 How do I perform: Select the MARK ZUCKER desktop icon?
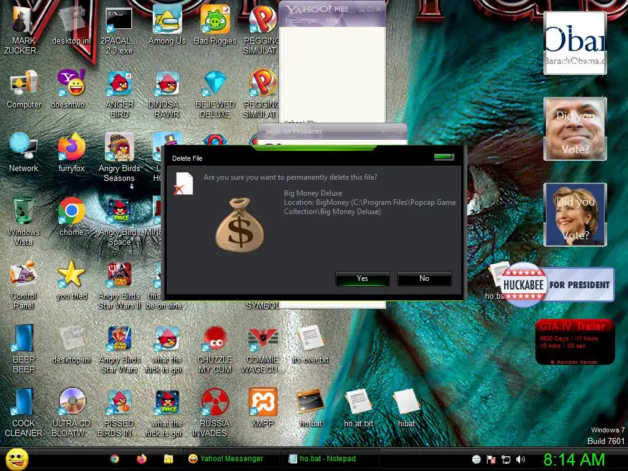(23, 31)
